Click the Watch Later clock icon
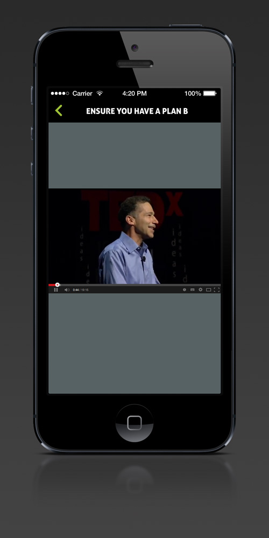269x538 pixels. pos(184,290)
